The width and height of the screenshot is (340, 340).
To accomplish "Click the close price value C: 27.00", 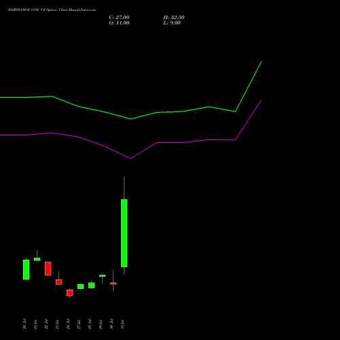I will 119,18.
